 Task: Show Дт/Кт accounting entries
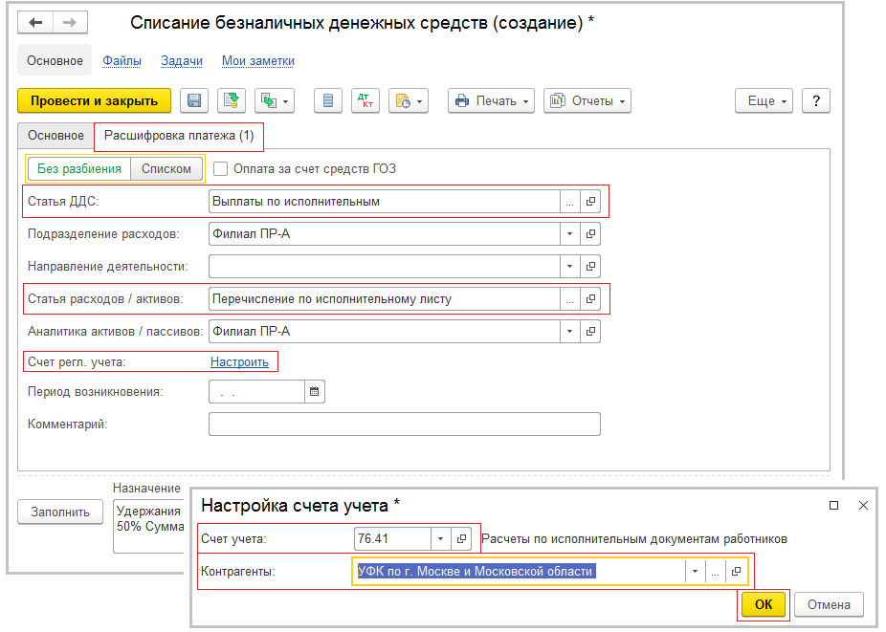click(x=365, y=100)
